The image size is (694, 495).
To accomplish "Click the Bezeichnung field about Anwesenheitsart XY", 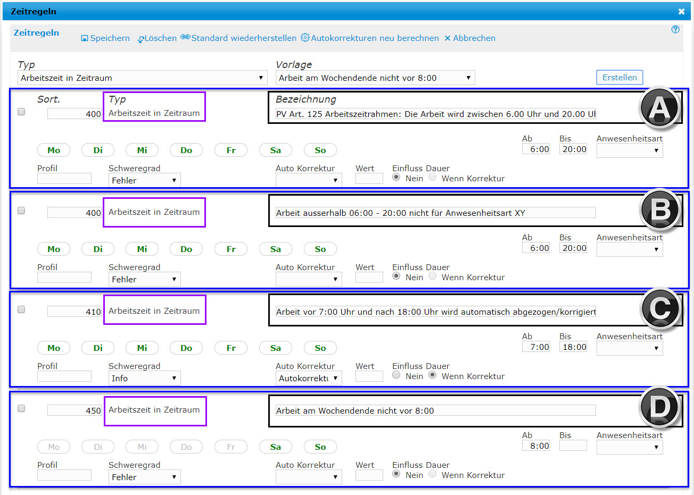I will (x=435, y=213).
